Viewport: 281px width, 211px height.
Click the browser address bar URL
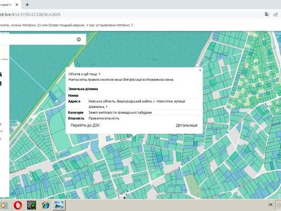point(30,15)
